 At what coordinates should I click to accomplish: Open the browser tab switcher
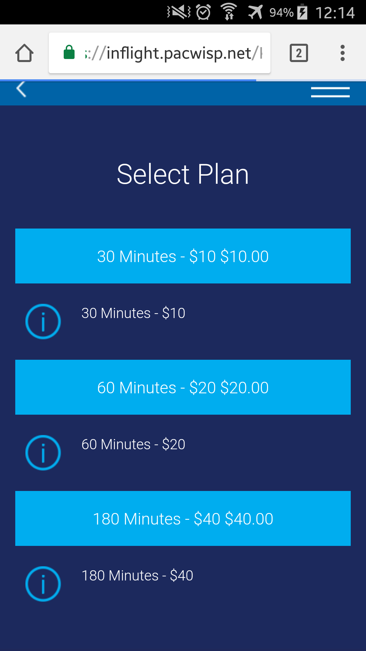point(299,53)
